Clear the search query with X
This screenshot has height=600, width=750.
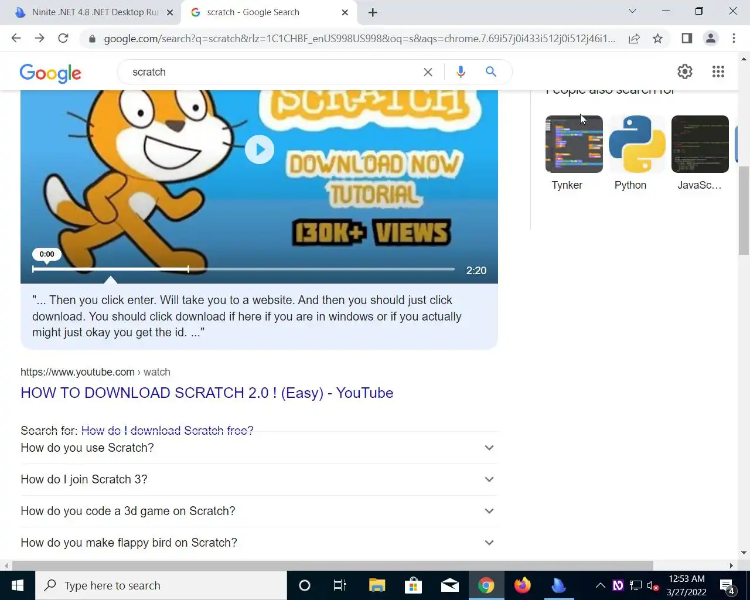click(428, 72)
